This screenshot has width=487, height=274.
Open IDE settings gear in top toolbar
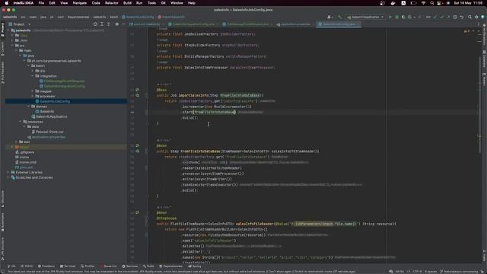click(x=476, y=17)
